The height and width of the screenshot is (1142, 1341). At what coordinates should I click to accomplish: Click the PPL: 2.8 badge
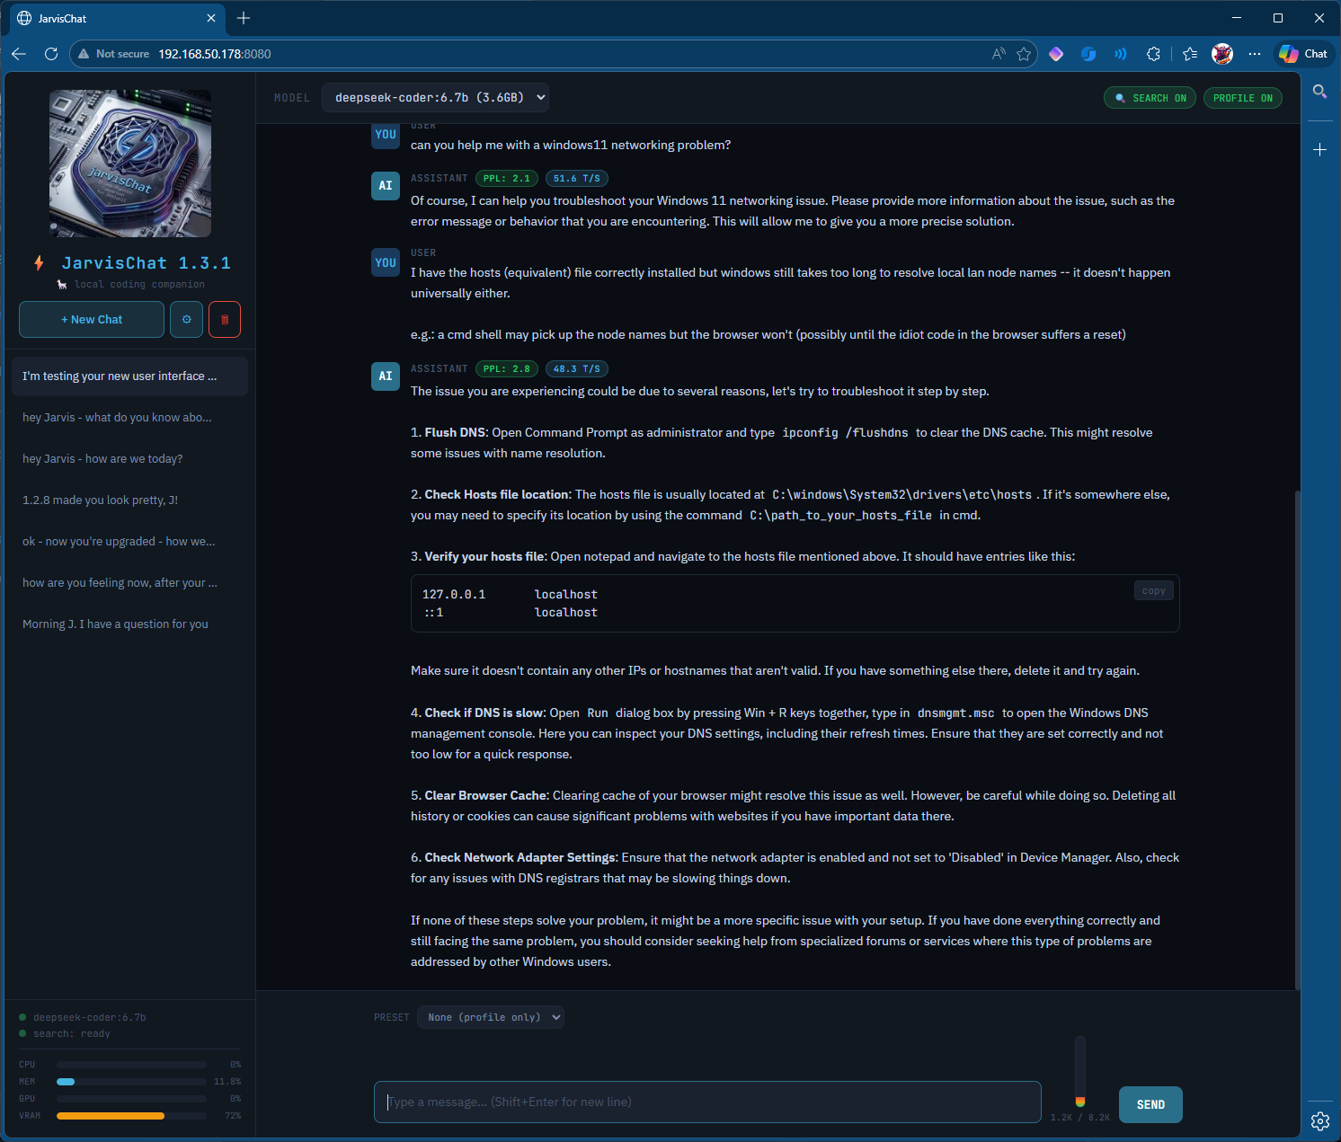(x=506, y=368)
